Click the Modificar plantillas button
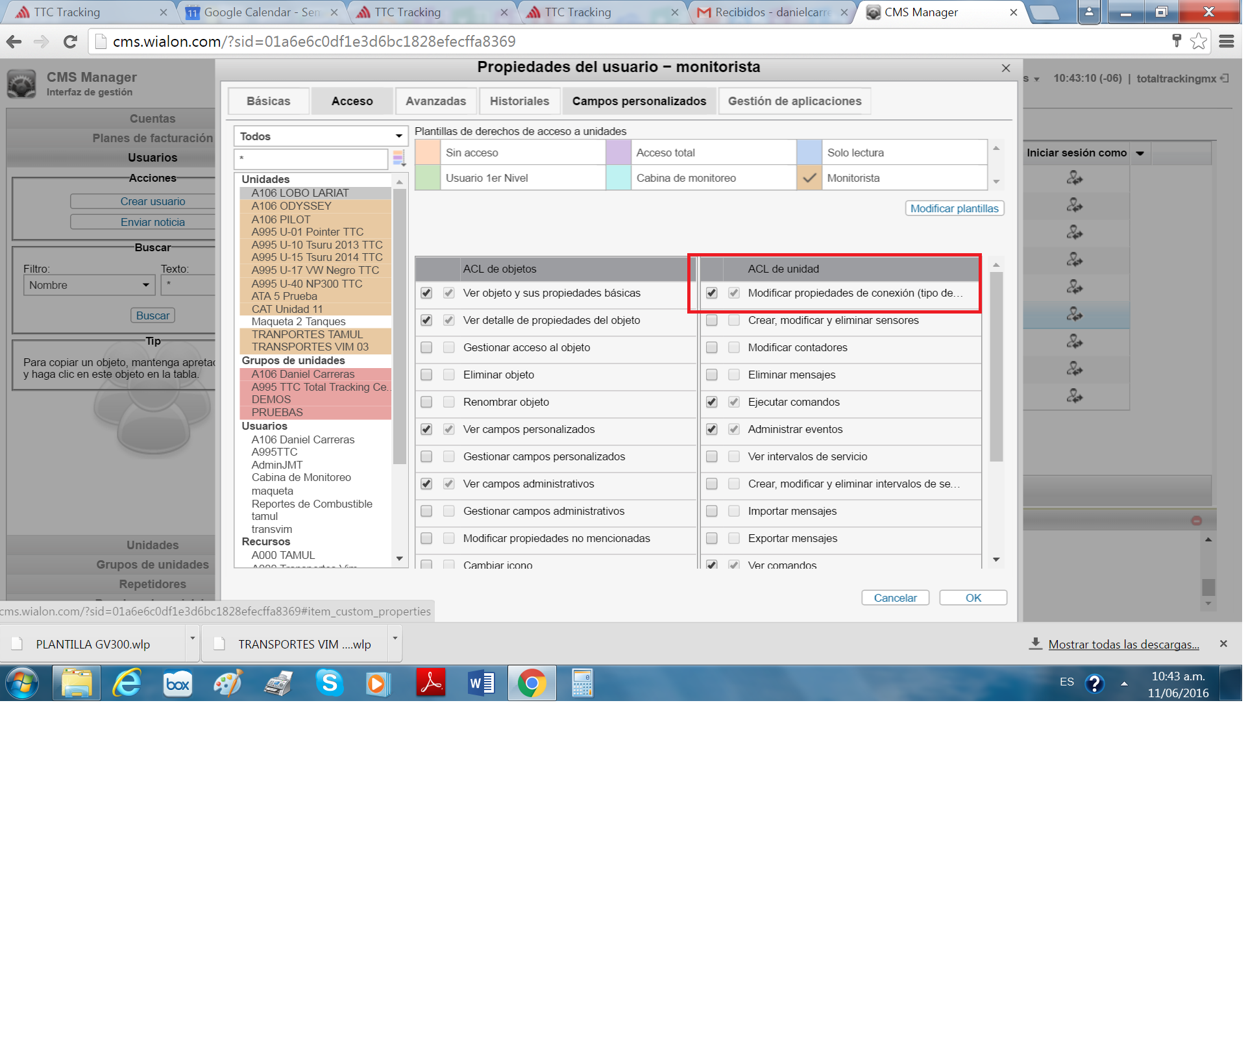The image size is (1259, 1062). [x=954, y=208]
